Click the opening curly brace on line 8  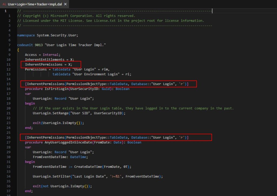pyautogui.click(x=18, y=50)
